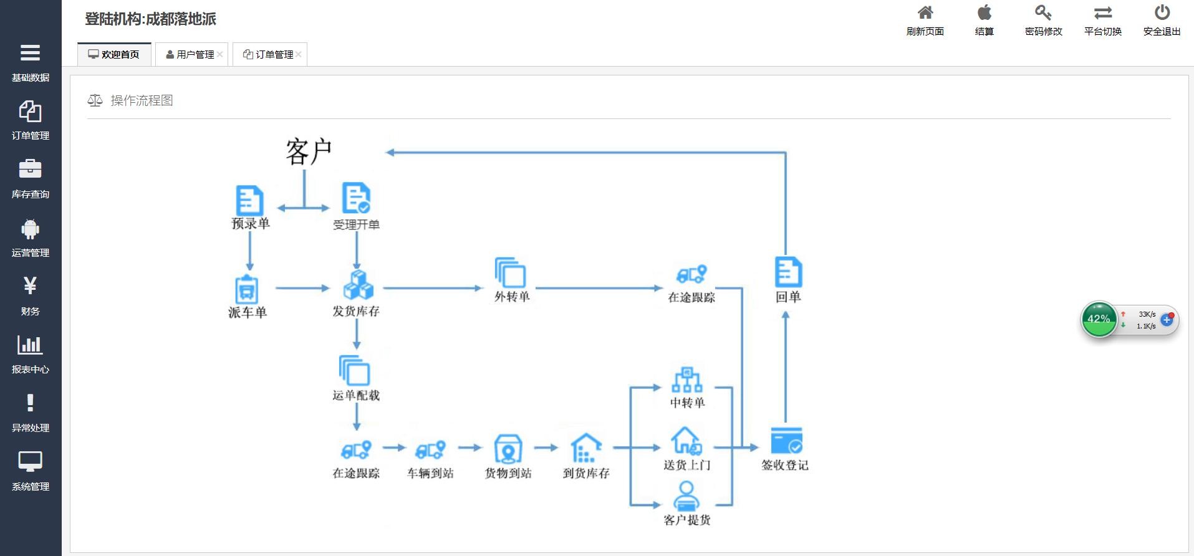The image size is (1194, 556).
Task: Click the 结算 button in header
Action: coord(984,21)
